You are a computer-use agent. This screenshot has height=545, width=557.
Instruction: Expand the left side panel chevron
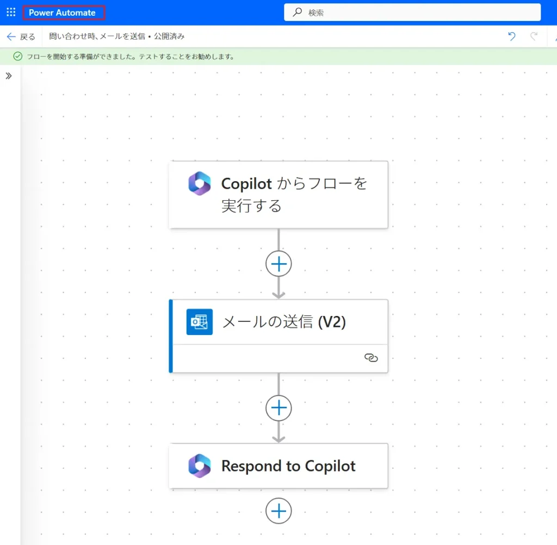tap(9, 76)
